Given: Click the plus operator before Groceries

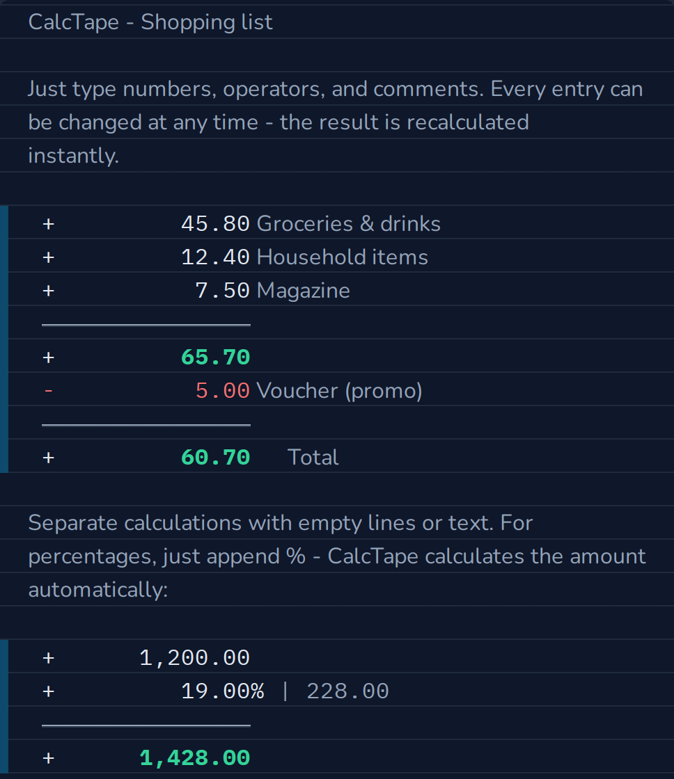Looking at the screenshot, I should click(x=48, y=224).
